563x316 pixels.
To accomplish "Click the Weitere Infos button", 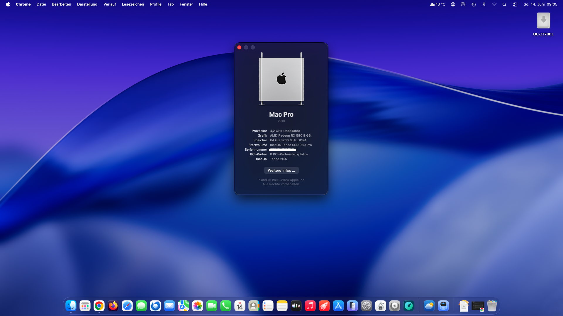I will pyautogui.click(x=281, y=170).
